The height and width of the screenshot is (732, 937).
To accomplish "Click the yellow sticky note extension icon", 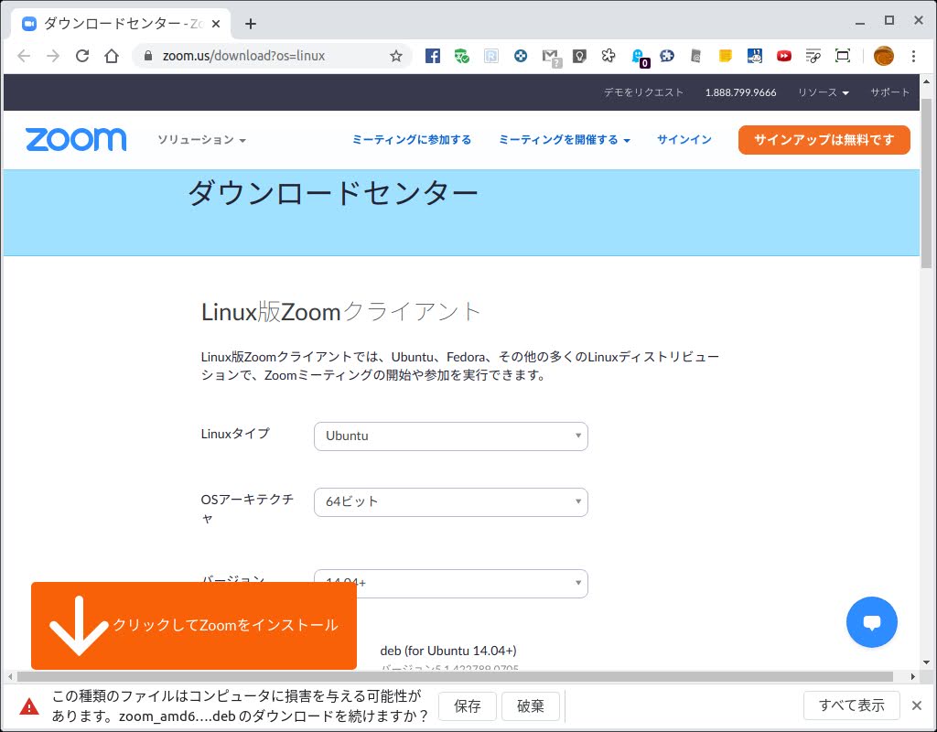I will pyautogui.click(x=725, y=56).
